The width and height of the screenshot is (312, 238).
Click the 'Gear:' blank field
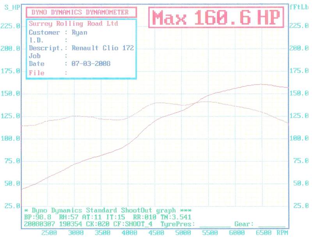tap(272, 224)
